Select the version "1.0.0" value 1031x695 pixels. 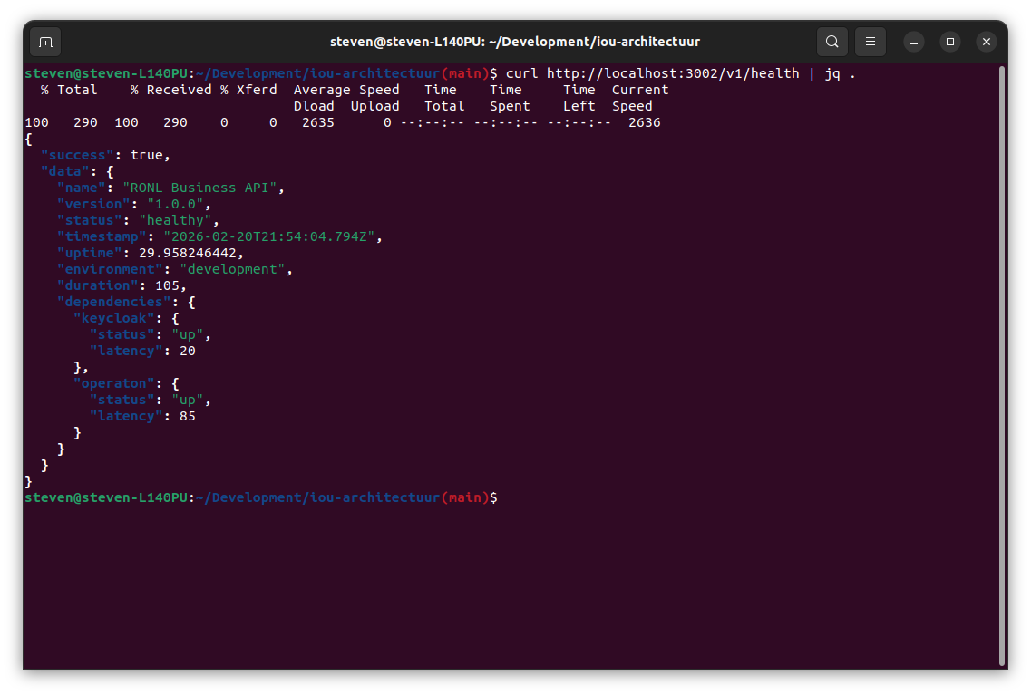pyautogui.click(x=178, y=203)
